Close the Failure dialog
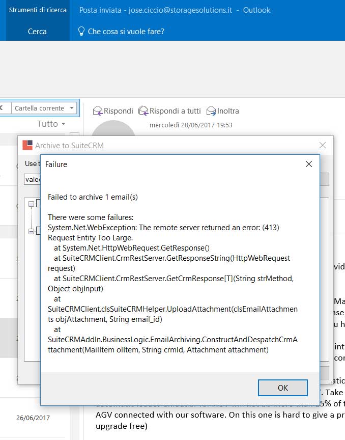Viewport: 345px width, 440px height. [309, 164]
